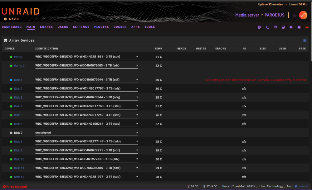
Task: Click the green status dot for Disk 9
Action: tap(11, 151)
